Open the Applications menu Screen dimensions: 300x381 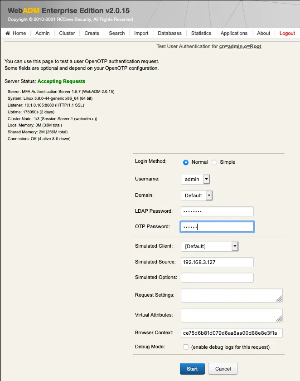tap(234, 33)
